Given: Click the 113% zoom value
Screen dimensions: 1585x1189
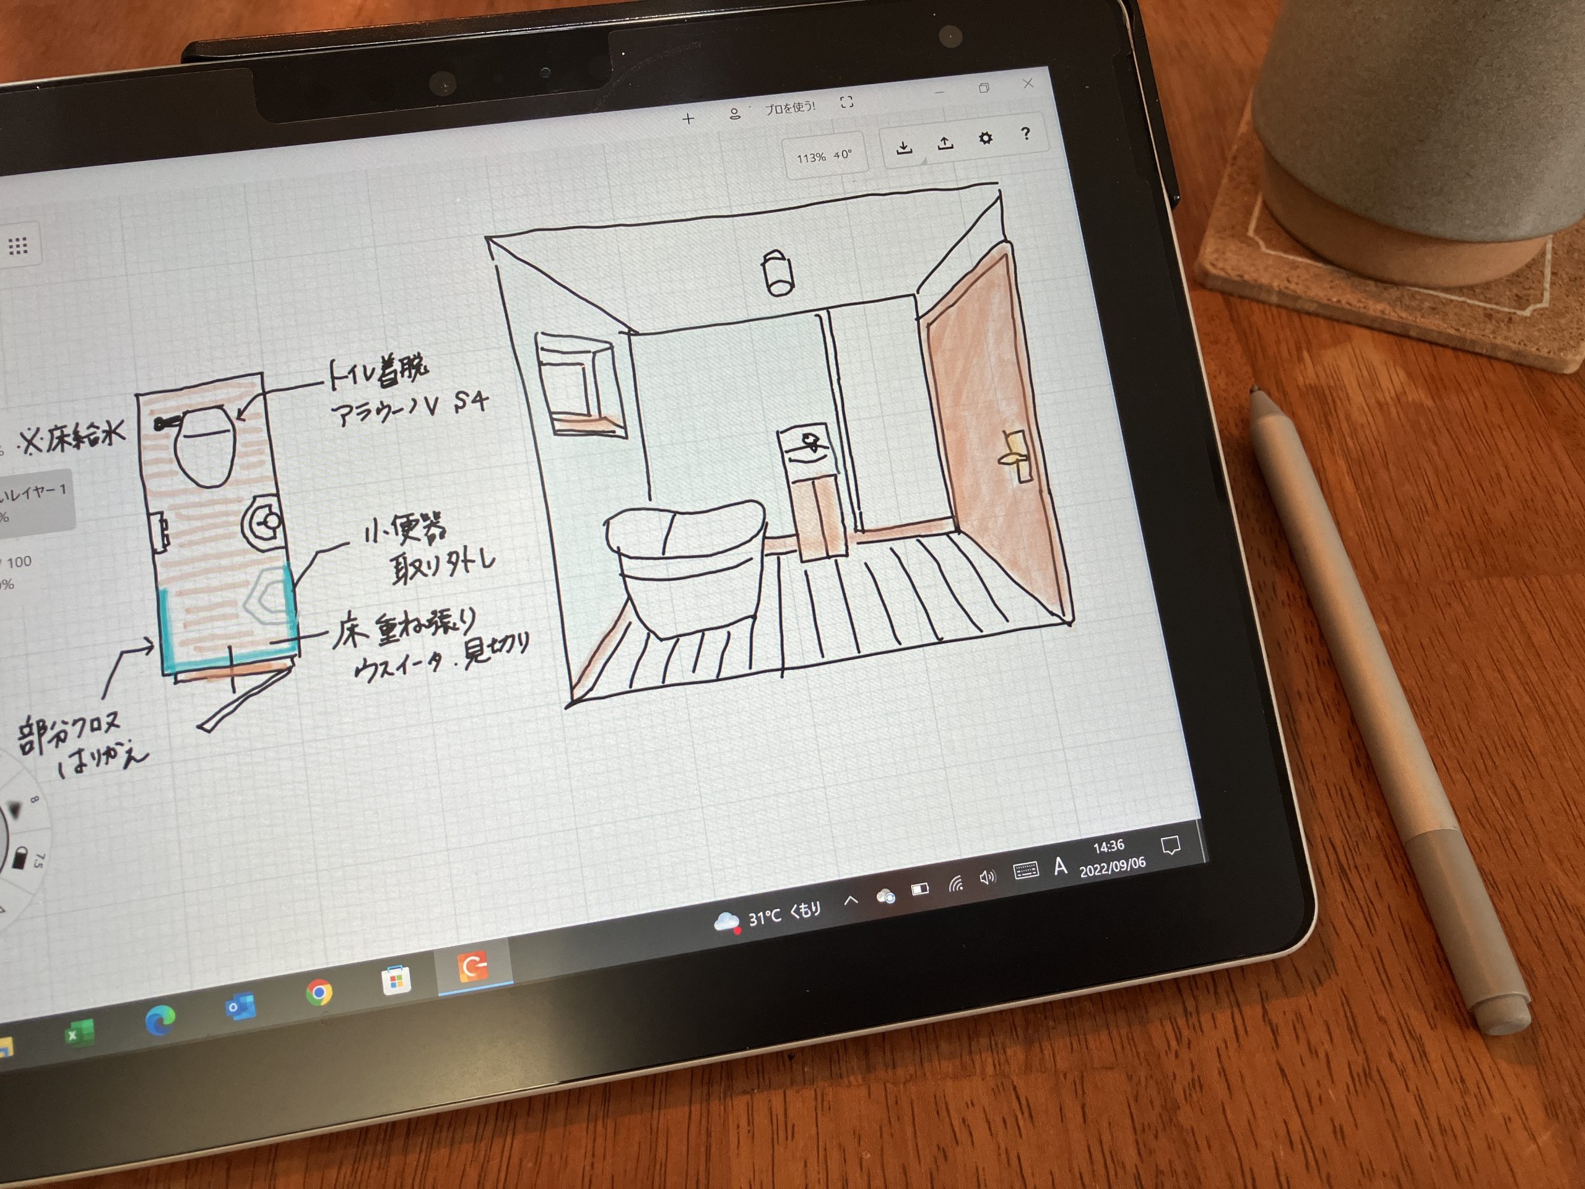Looking at the screenshot, I should coord(811,158).
